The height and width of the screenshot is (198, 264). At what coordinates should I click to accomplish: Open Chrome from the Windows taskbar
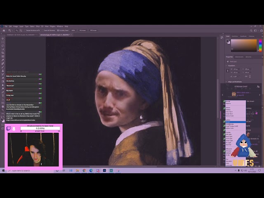84,170
